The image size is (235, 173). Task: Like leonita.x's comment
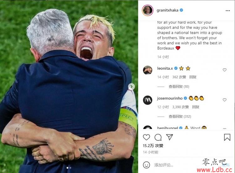224,70
